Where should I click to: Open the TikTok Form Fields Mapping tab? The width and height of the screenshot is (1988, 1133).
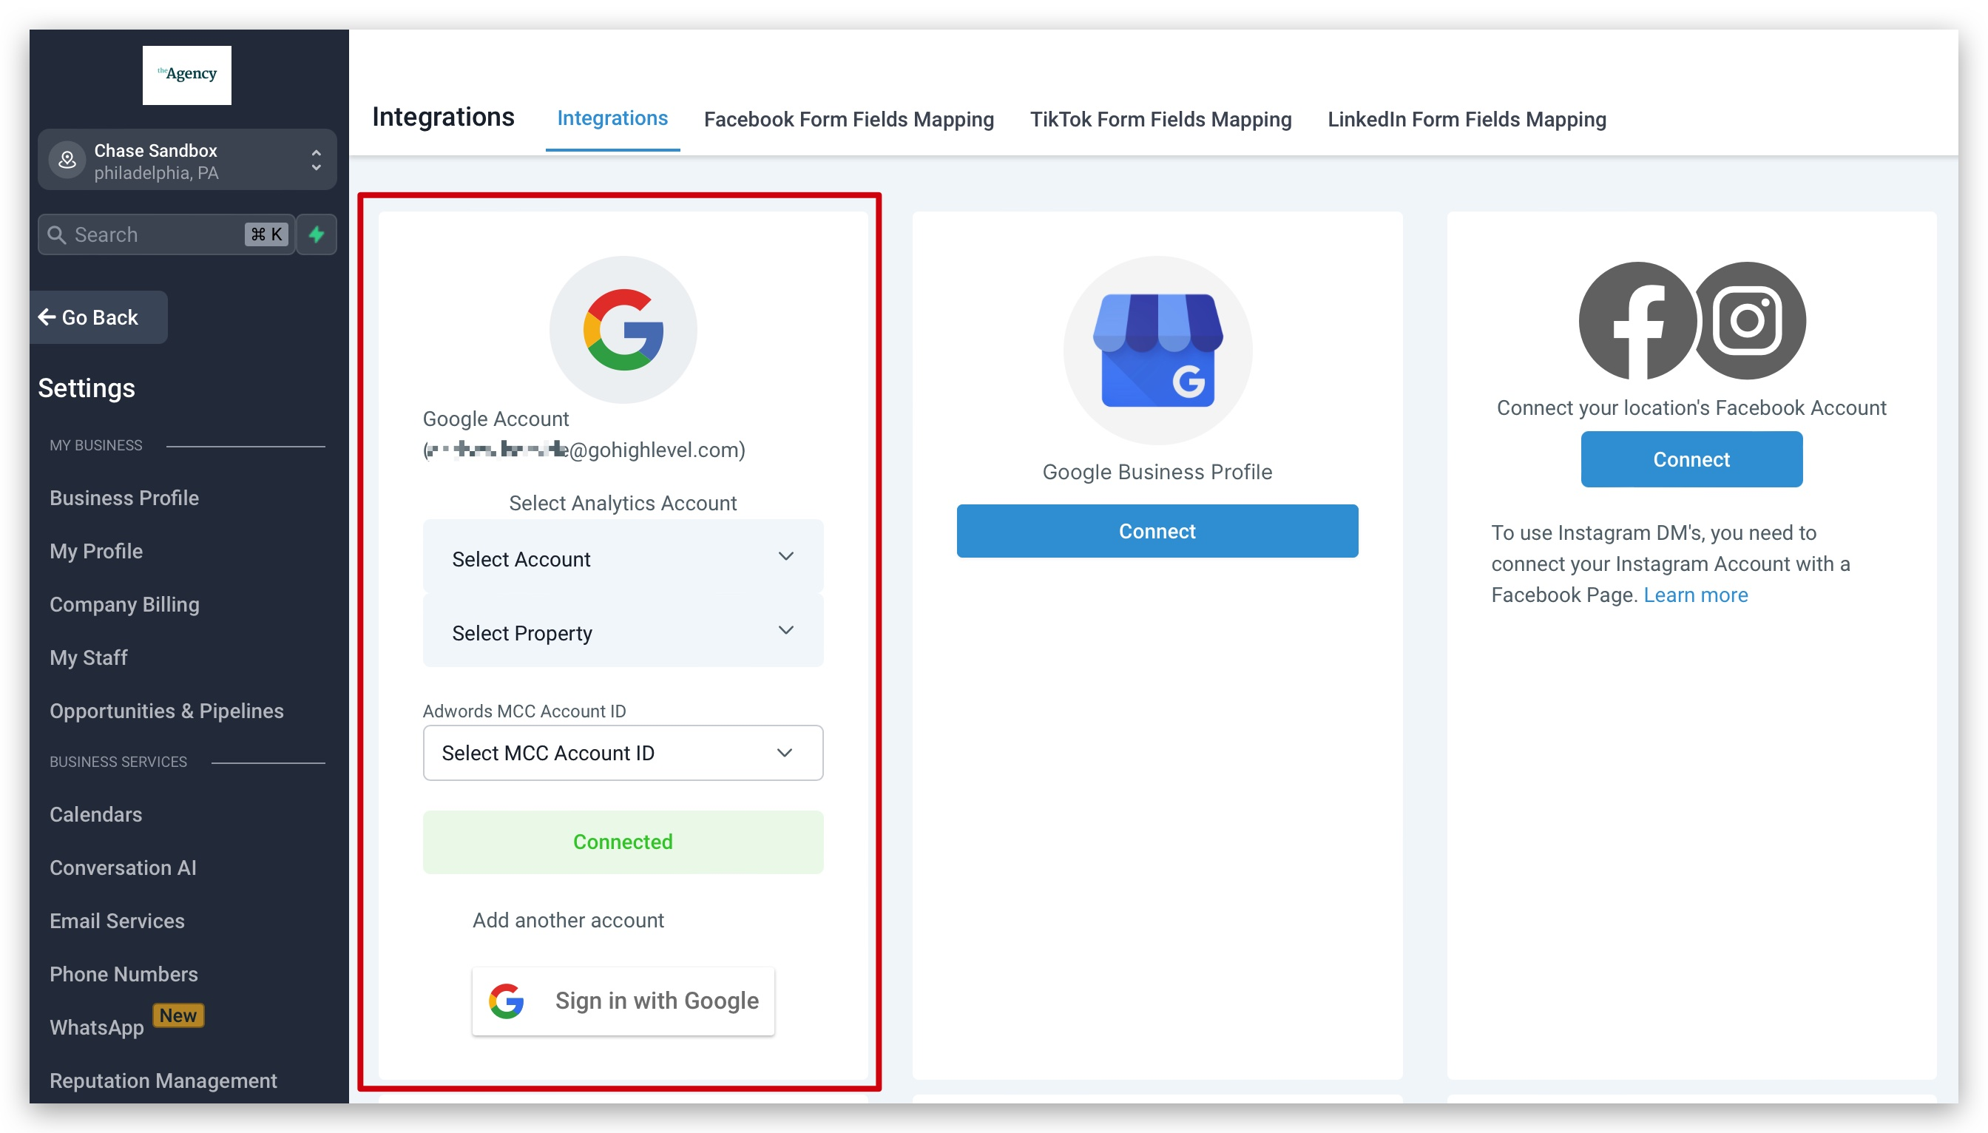[1160, 119]
